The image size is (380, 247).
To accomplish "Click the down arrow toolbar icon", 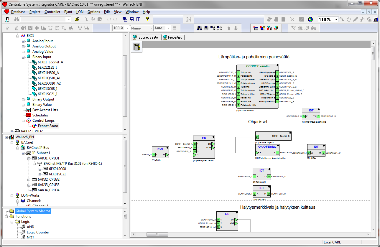I will (236, 28).
